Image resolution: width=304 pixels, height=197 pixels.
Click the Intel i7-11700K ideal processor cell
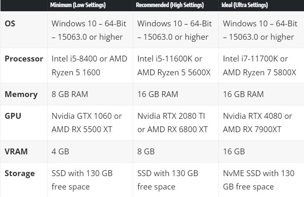259,65
